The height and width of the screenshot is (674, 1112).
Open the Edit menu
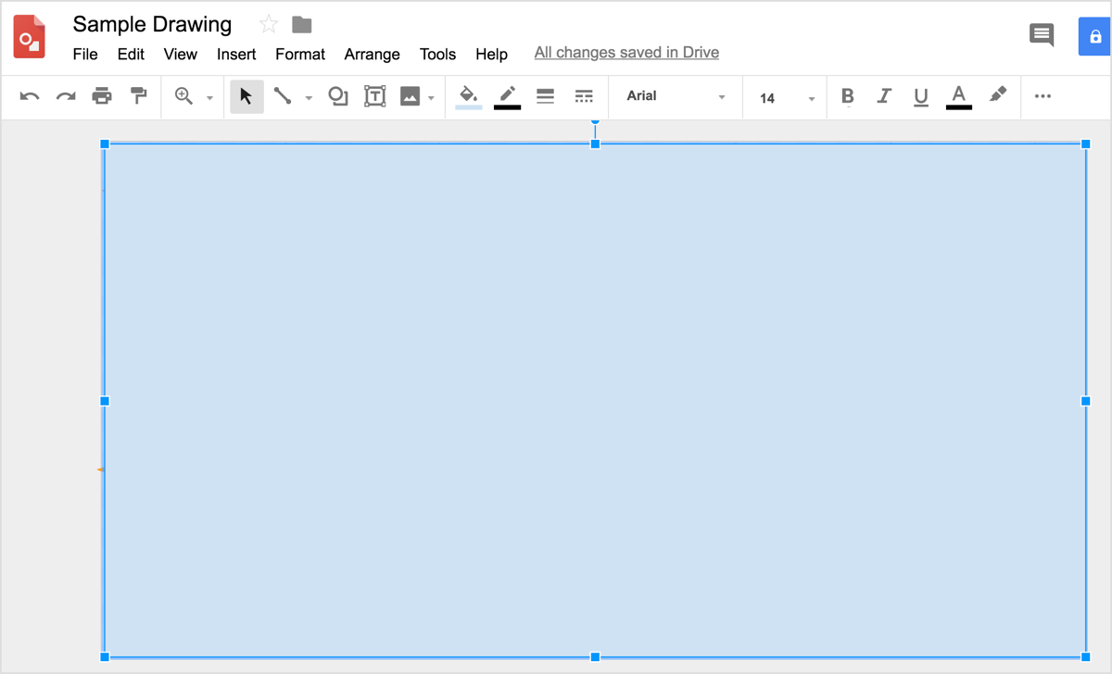coord(131,54)
